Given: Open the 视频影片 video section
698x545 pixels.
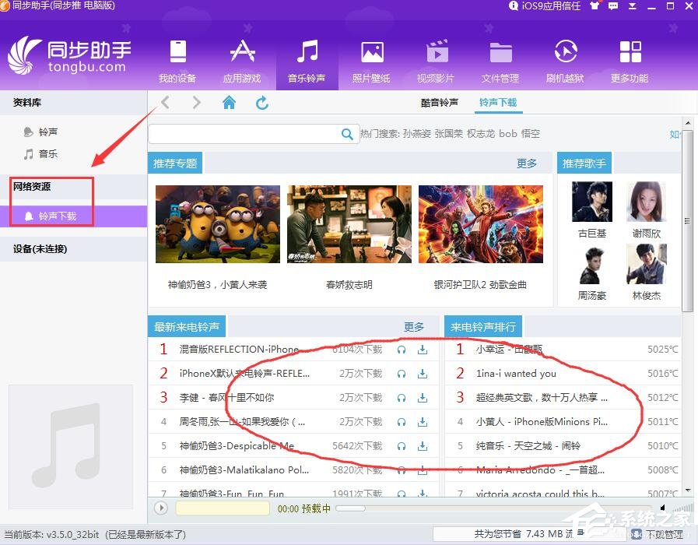Looking at the screenshot, I should (436, 58).
